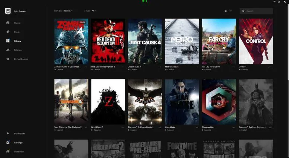This screenshot has width=289, height=158.
Task: Select The Division 2 cover art
Action: [x=71, y=102]
